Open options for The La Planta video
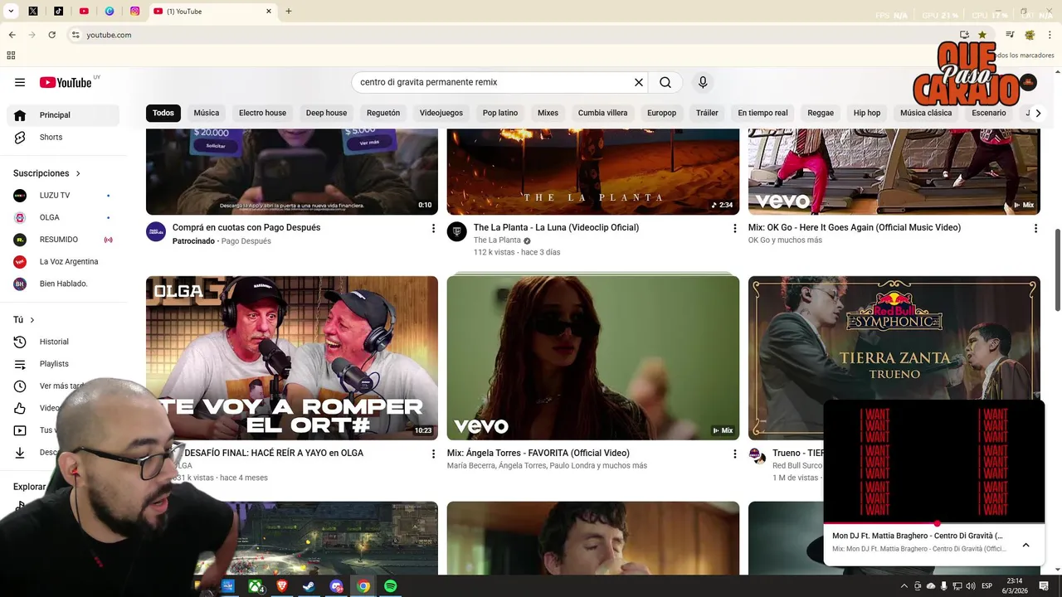Image resolution: width=1062 pixels, height=597 pixels. click(734, 228)
